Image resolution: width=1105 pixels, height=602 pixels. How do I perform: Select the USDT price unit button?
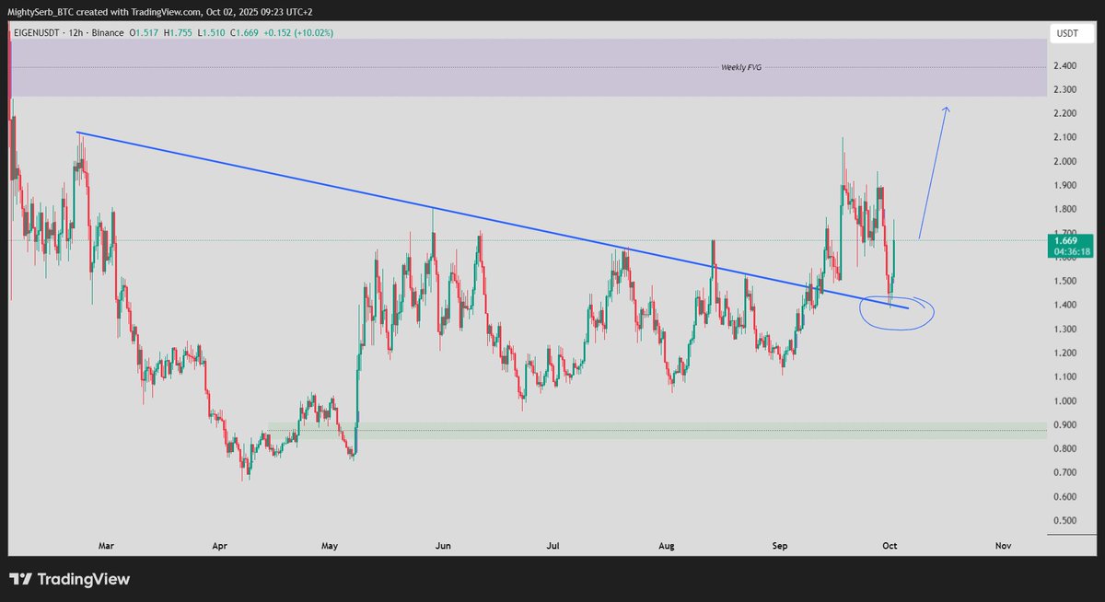pyautogui.click(x=1073, y=32)
